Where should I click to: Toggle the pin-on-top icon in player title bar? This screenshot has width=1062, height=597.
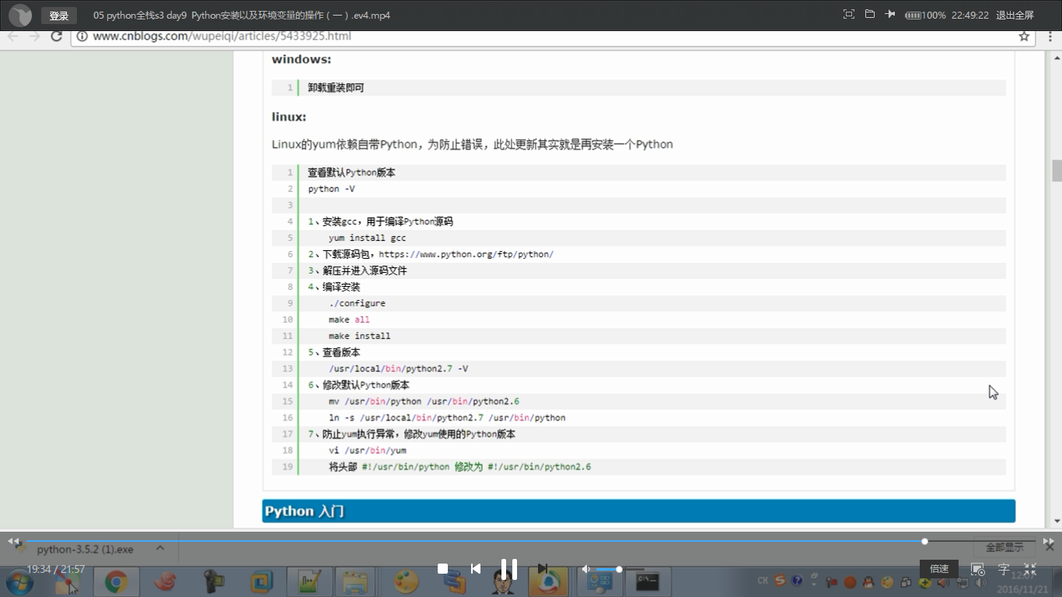coord(891,15)
